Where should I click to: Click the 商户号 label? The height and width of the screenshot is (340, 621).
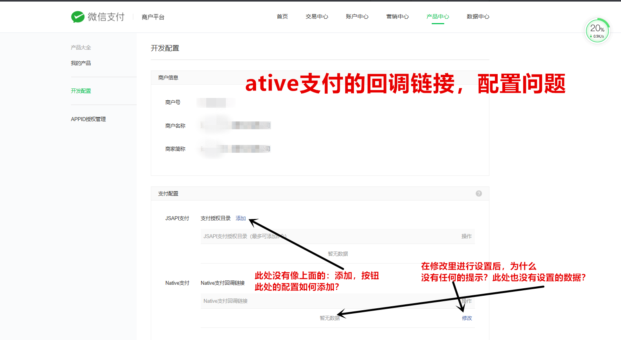[173, 102]
